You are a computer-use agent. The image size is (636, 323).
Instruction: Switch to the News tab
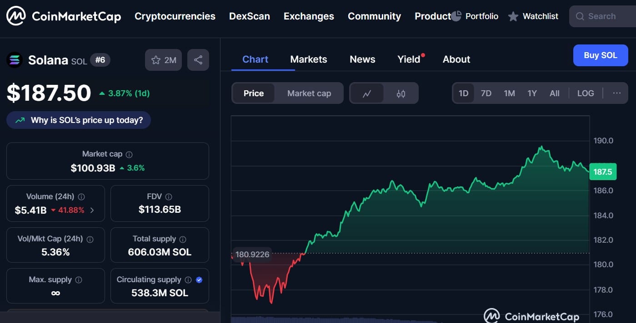click(362, 59)
